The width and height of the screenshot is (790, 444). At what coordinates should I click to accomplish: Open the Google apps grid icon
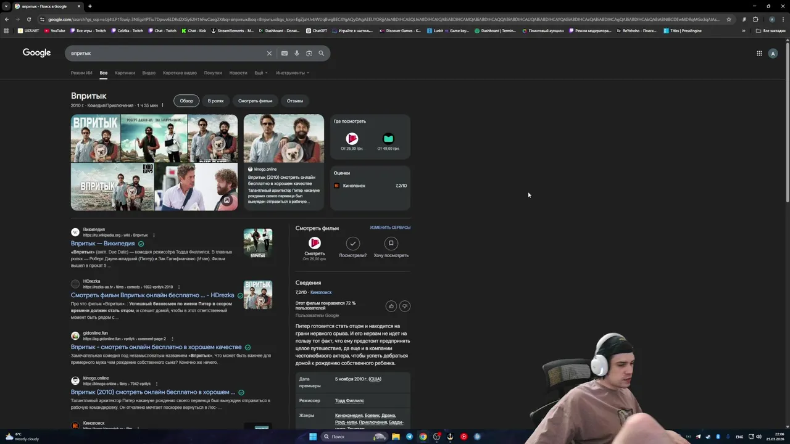[759, 53]
